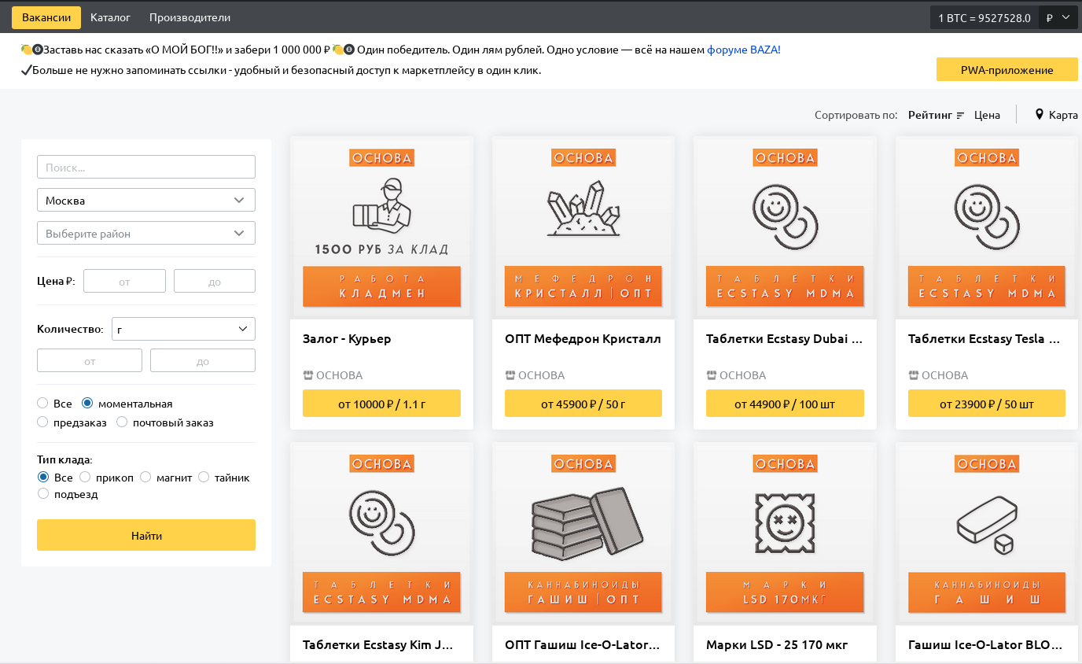Screen dimensions: 1082x664
Task: Switch to the Каталог tab
Action: point(109,17)
